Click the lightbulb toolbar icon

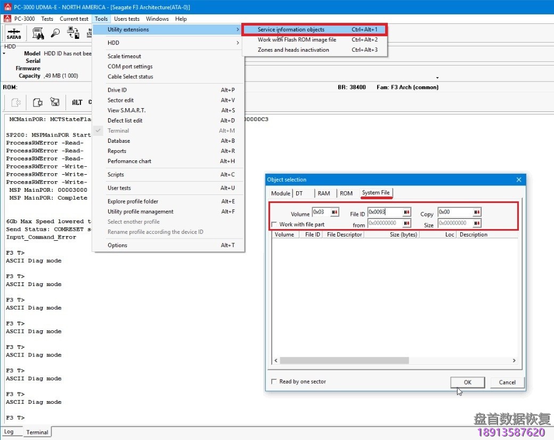click(x=56, y=33)
